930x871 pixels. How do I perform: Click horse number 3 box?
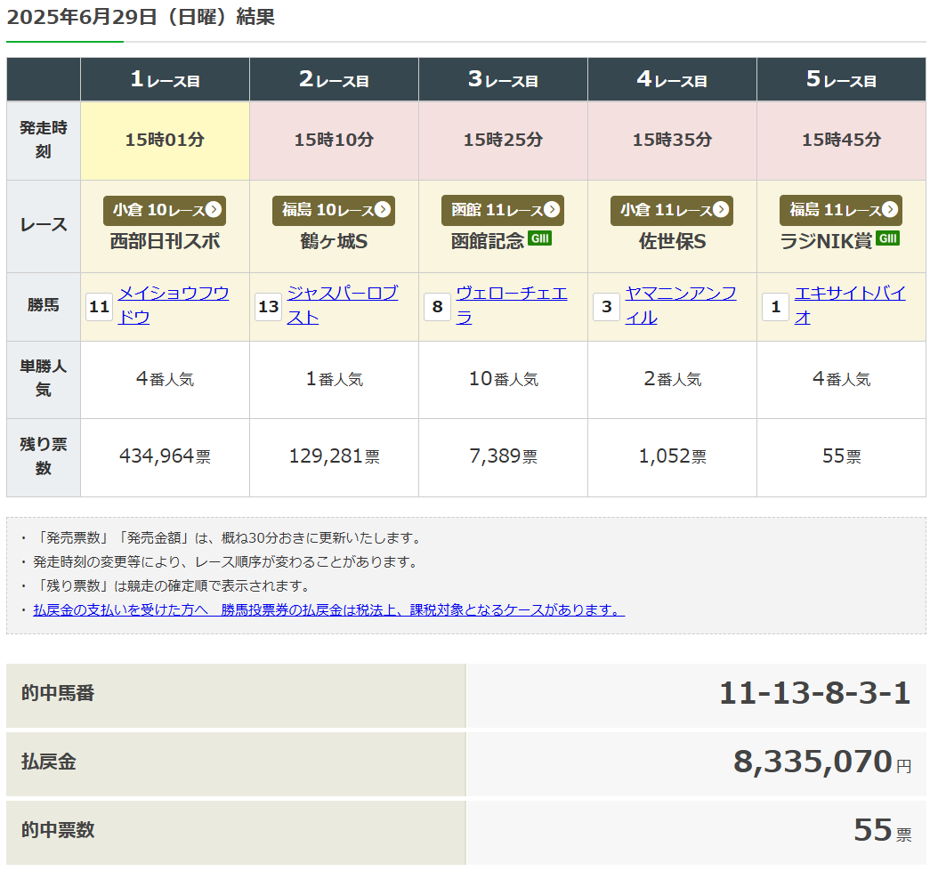606,307
